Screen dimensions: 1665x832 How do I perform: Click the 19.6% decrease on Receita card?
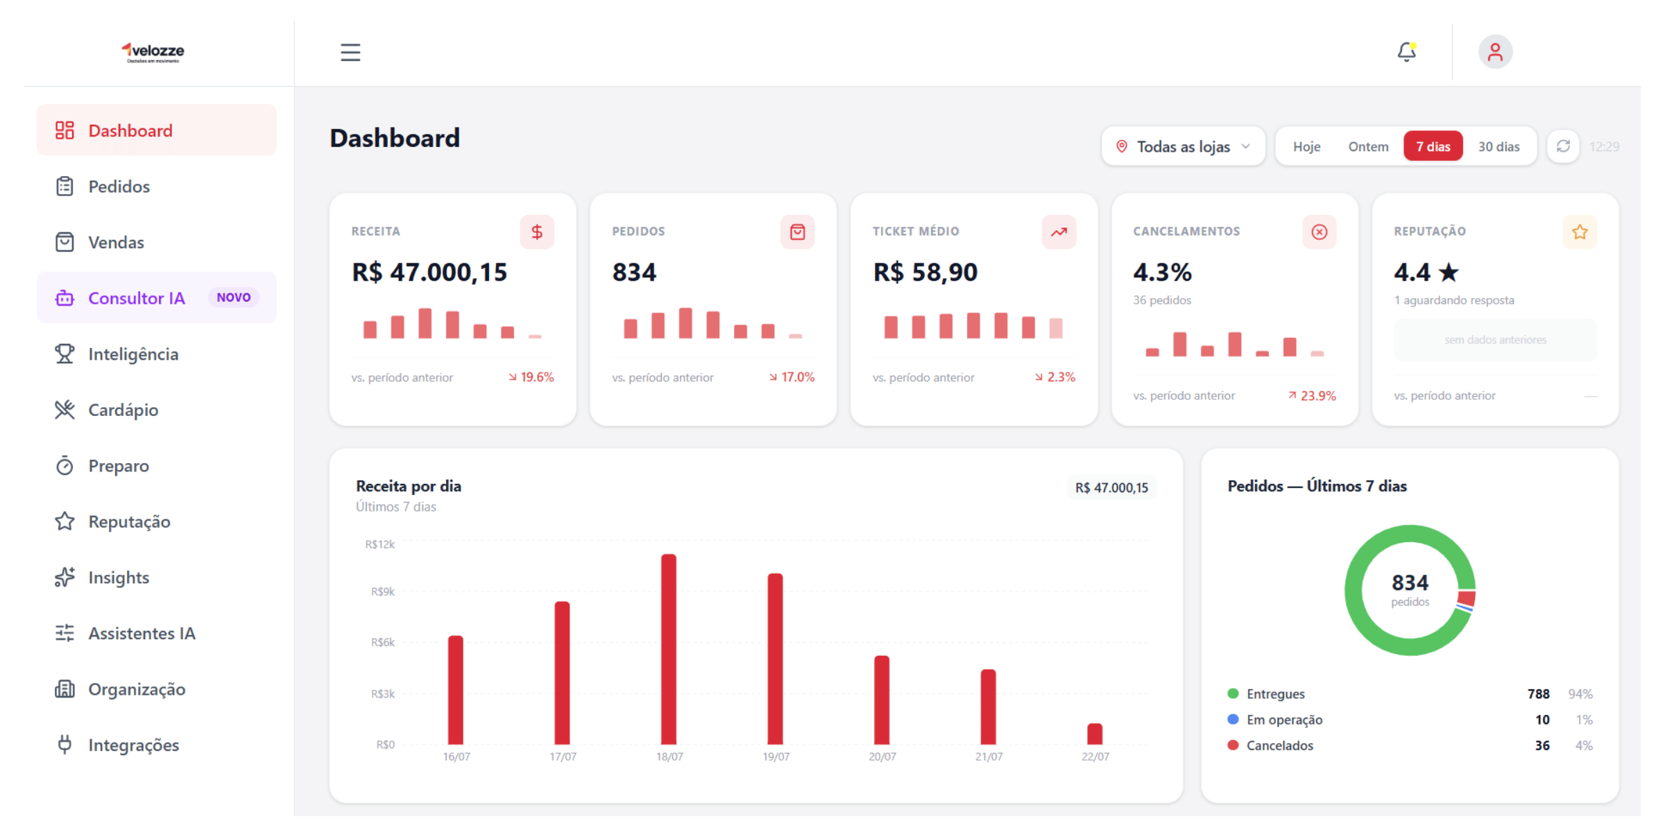531,377
